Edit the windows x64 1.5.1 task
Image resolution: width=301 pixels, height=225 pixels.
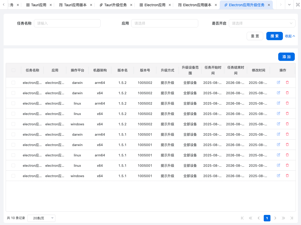278,176
